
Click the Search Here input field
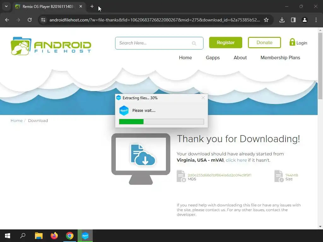pos(159,43)
